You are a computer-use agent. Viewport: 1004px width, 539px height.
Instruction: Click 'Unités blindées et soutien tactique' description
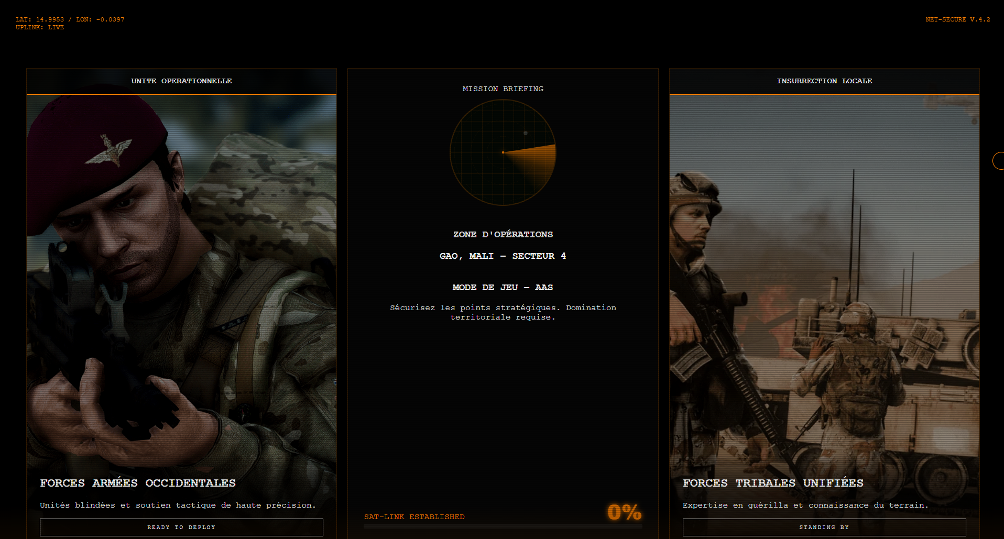coord(178,505)
